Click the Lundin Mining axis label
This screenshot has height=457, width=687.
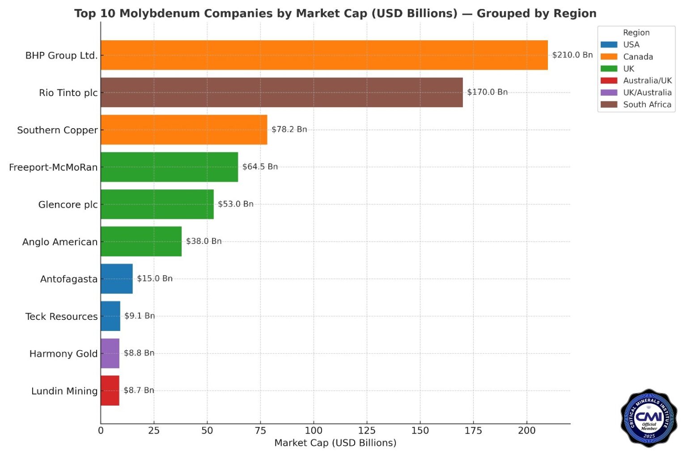click(x=64, y=391)
